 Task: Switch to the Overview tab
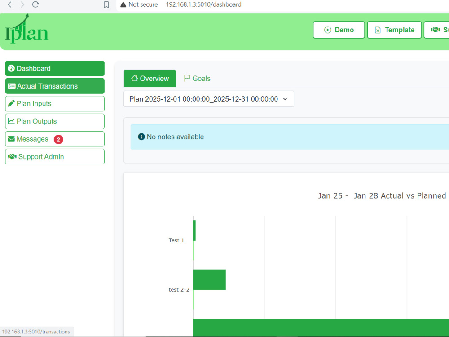(x=150, y=78)
